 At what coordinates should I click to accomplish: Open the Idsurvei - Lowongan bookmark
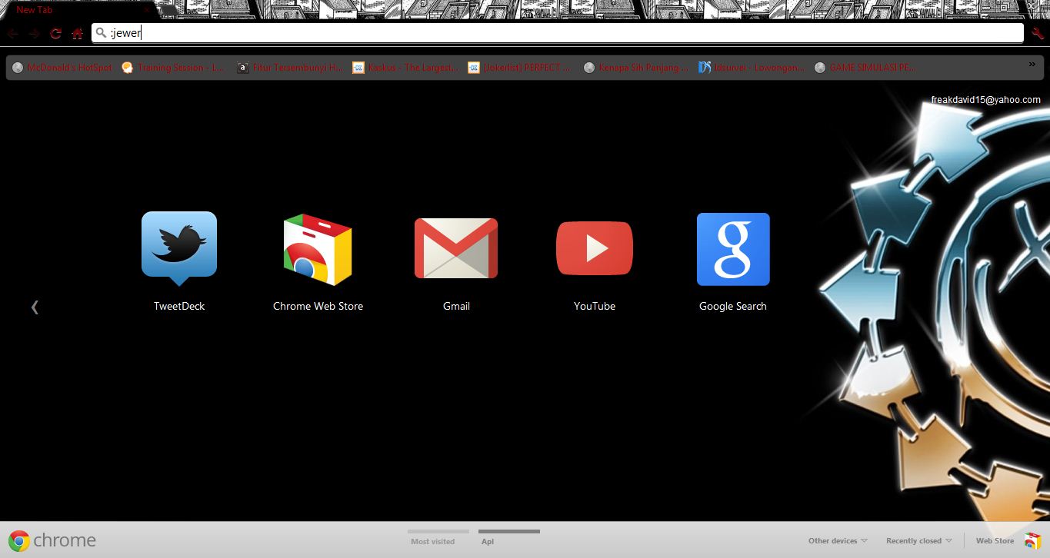(752, 68)
